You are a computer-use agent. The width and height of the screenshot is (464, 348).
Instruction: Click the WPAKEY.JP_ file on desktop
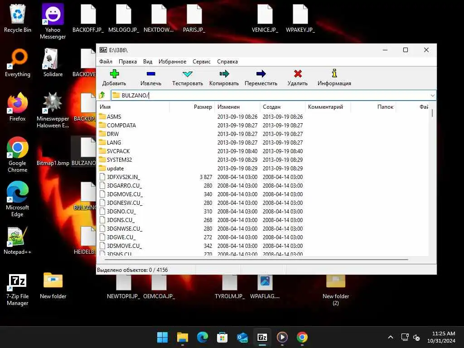click(x=300, y=18)
